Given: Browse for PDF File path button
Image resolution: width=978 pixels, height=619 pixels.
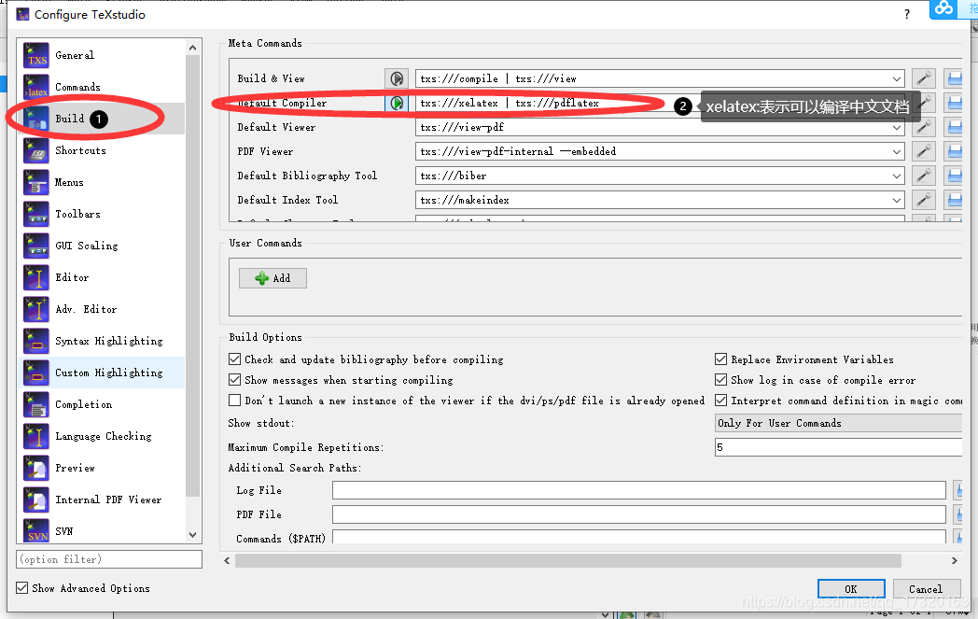Looking at the screenshot, I should pos(957,514).
